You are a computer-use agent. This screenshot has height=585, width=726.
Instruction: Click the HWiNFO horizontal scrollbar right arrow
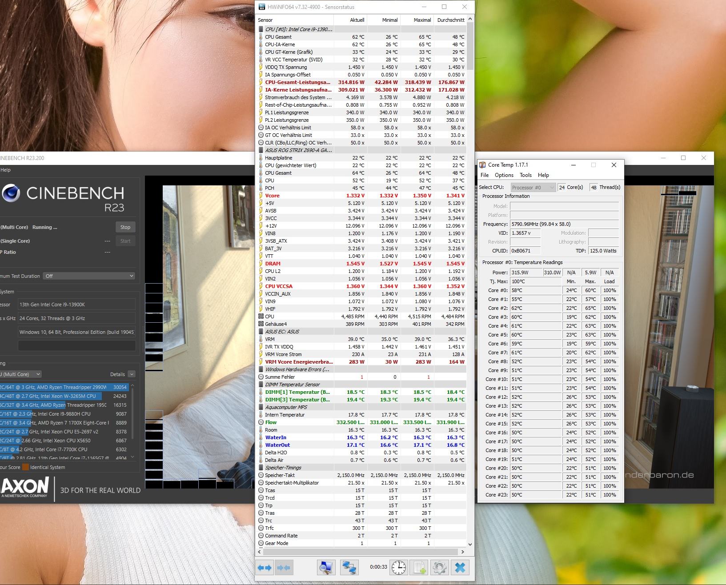462,552
